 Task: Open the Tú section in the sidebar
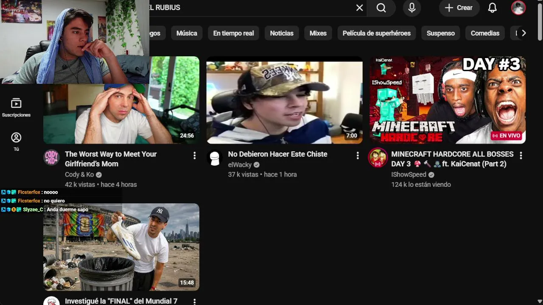point(16,141)
